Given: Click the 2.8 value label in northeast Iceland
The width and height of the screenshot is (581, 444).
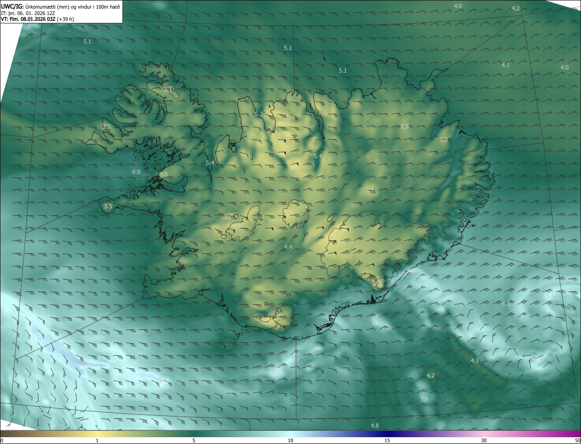Looking at the screenshot, I should click(405, 126).
